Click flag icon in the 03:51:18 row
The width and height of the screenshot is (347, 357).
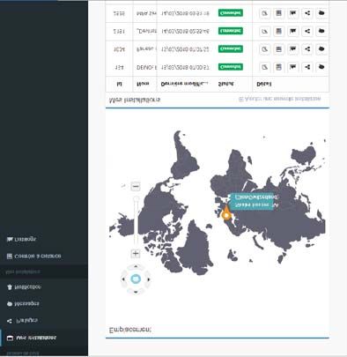click(x=292, y=13)
